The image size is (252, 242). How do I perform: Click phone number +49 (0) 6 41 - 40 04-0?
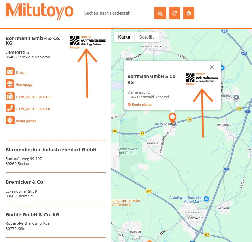[x=33, y=109]
